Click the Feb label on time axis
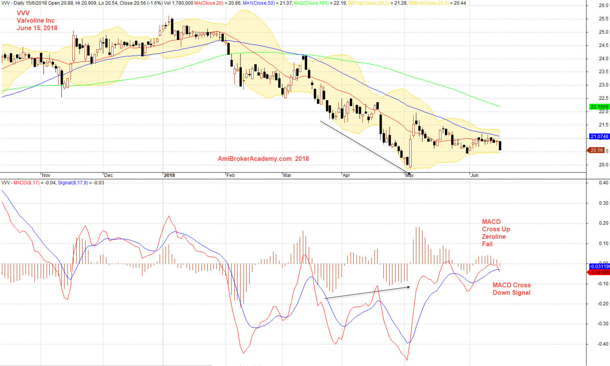 [230, 175]
